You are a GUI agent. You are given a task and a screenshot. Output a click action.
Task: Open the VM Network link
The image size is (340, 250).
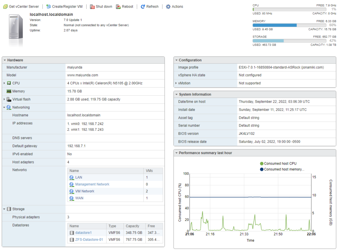[x=85, y=191]
